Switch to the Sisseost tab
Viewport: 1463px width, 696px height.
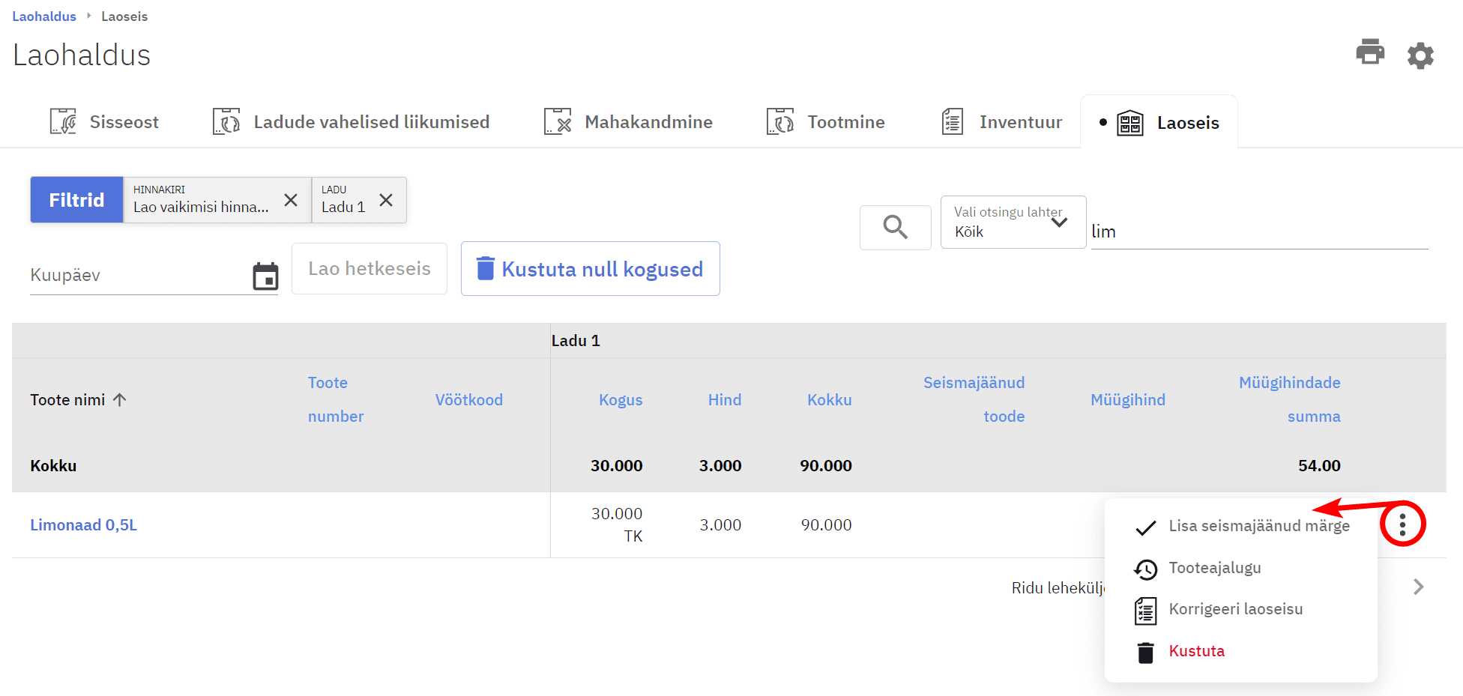[105, 122]
